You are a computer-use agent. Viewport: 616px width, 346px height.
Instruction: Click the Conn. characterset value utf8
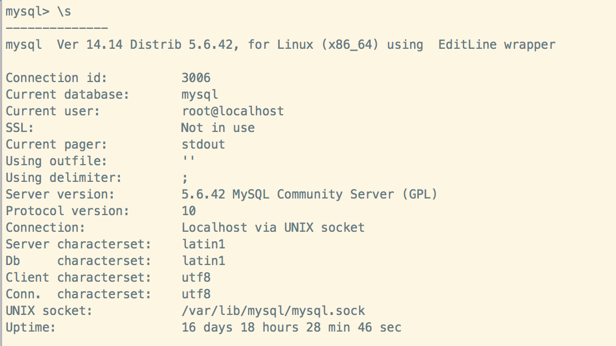[196, 294]
